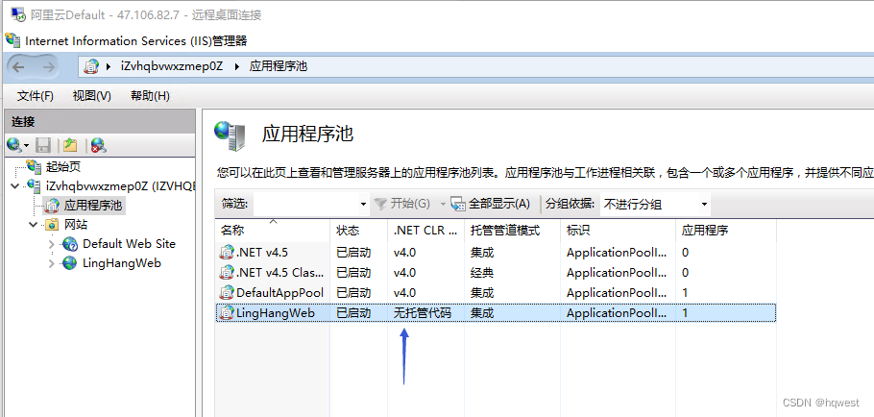Click iZvhqbvwxzmep0Z in the address breadcrumb

172,67
